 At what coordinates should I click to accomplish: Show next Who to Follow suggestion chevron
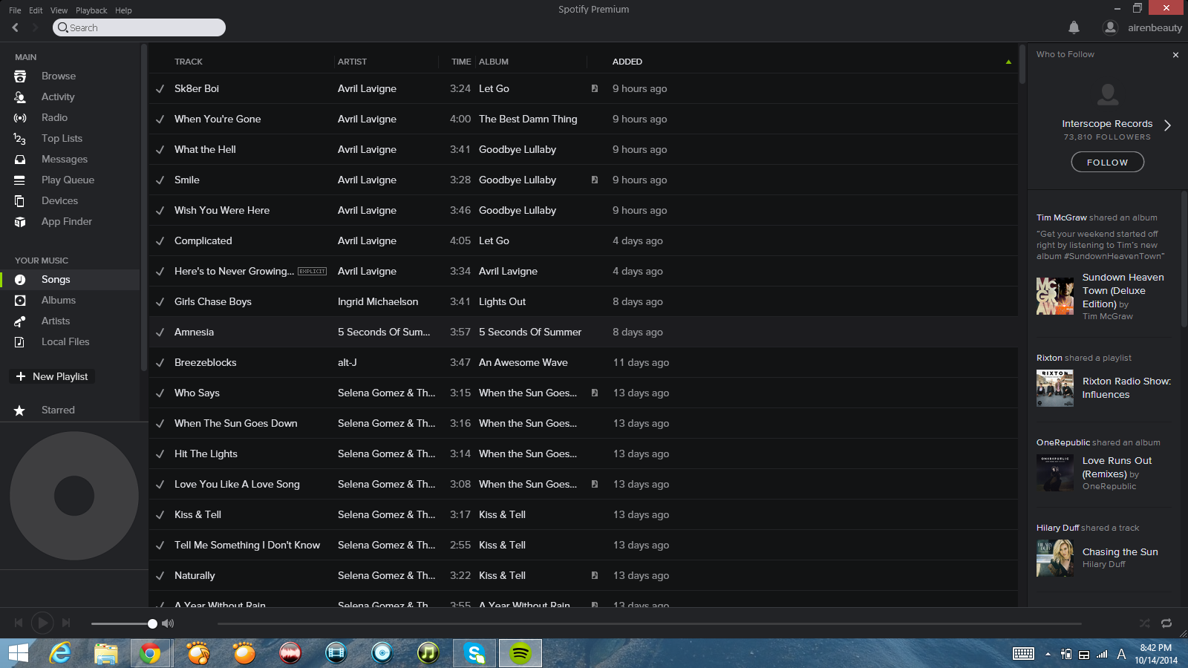pyautogui.click(x=1167, y=125)
